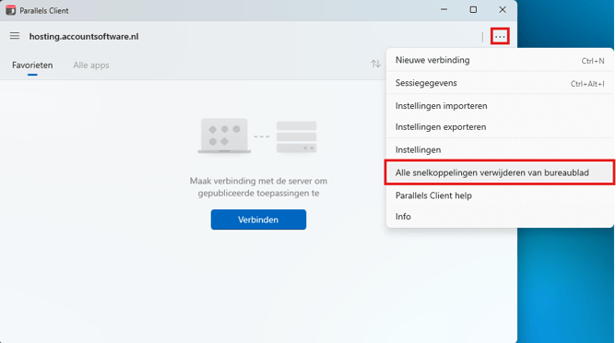
Task: Click the three-dot more options button
Action: click(500, 37)
